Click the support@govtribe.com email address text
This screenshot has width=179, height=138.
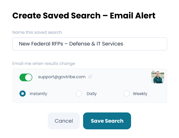coord(62,77)
